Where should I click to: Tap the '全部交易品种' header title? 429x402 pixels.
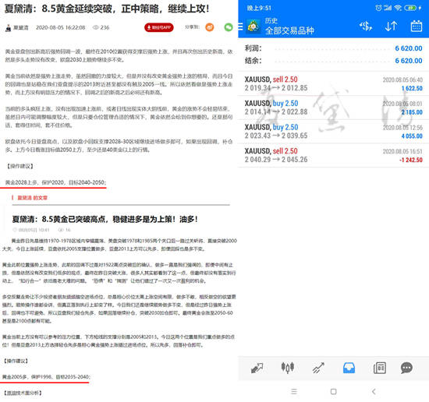click(x=289, y=30)
